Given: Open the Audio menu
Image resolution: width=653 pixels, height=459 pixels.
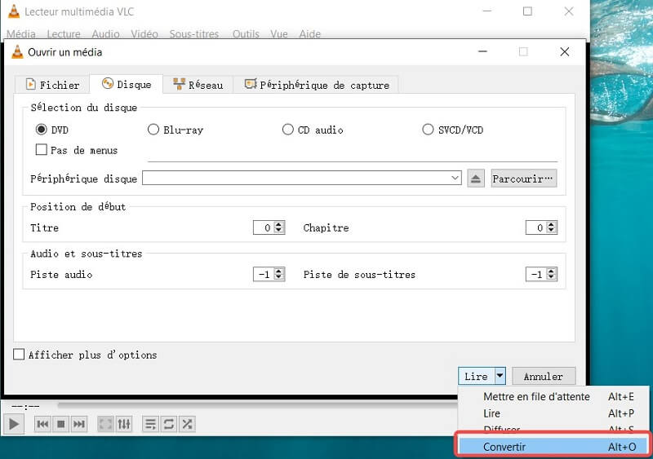Looking at the screenshot, I should pos(105,33).
